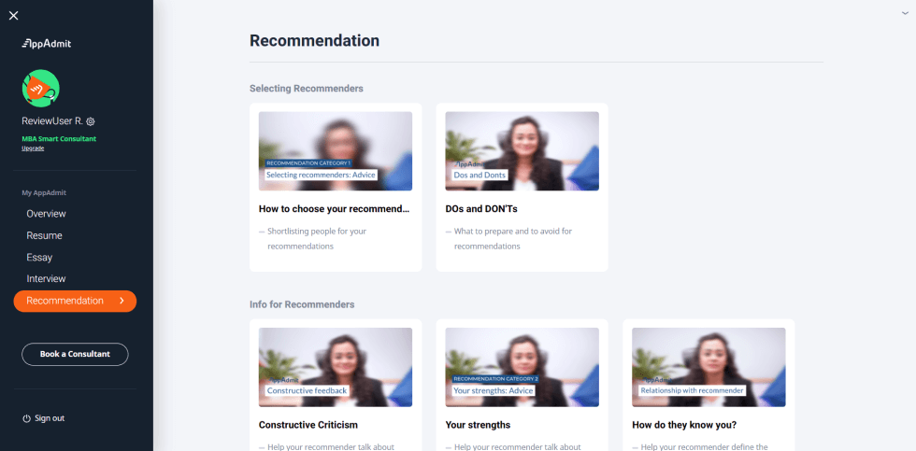The image size is (916, 451).
Task: Open the ReviewUser profile avatar
Action: 41,88
